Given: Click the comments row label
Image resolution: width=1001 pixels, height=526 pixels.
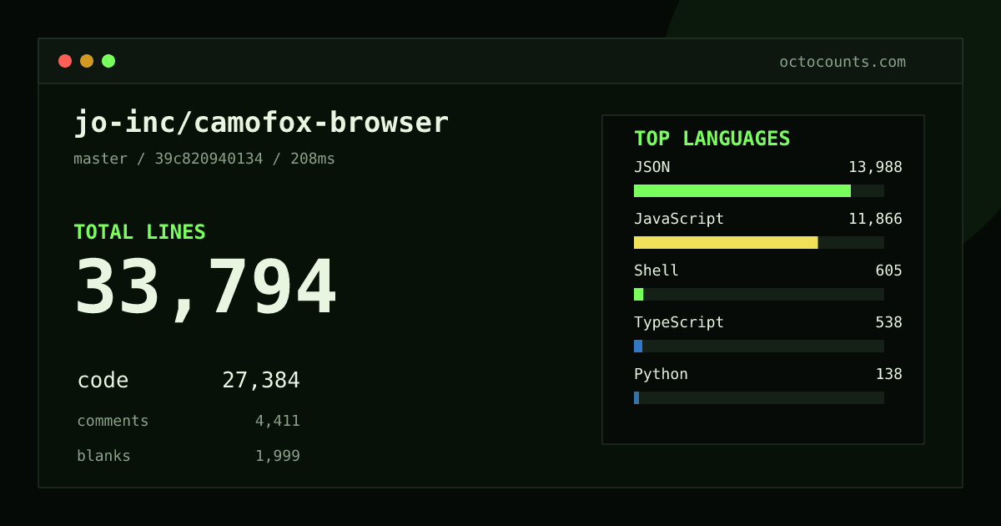Looking at the screenshot, I should (x=113, y=421).
